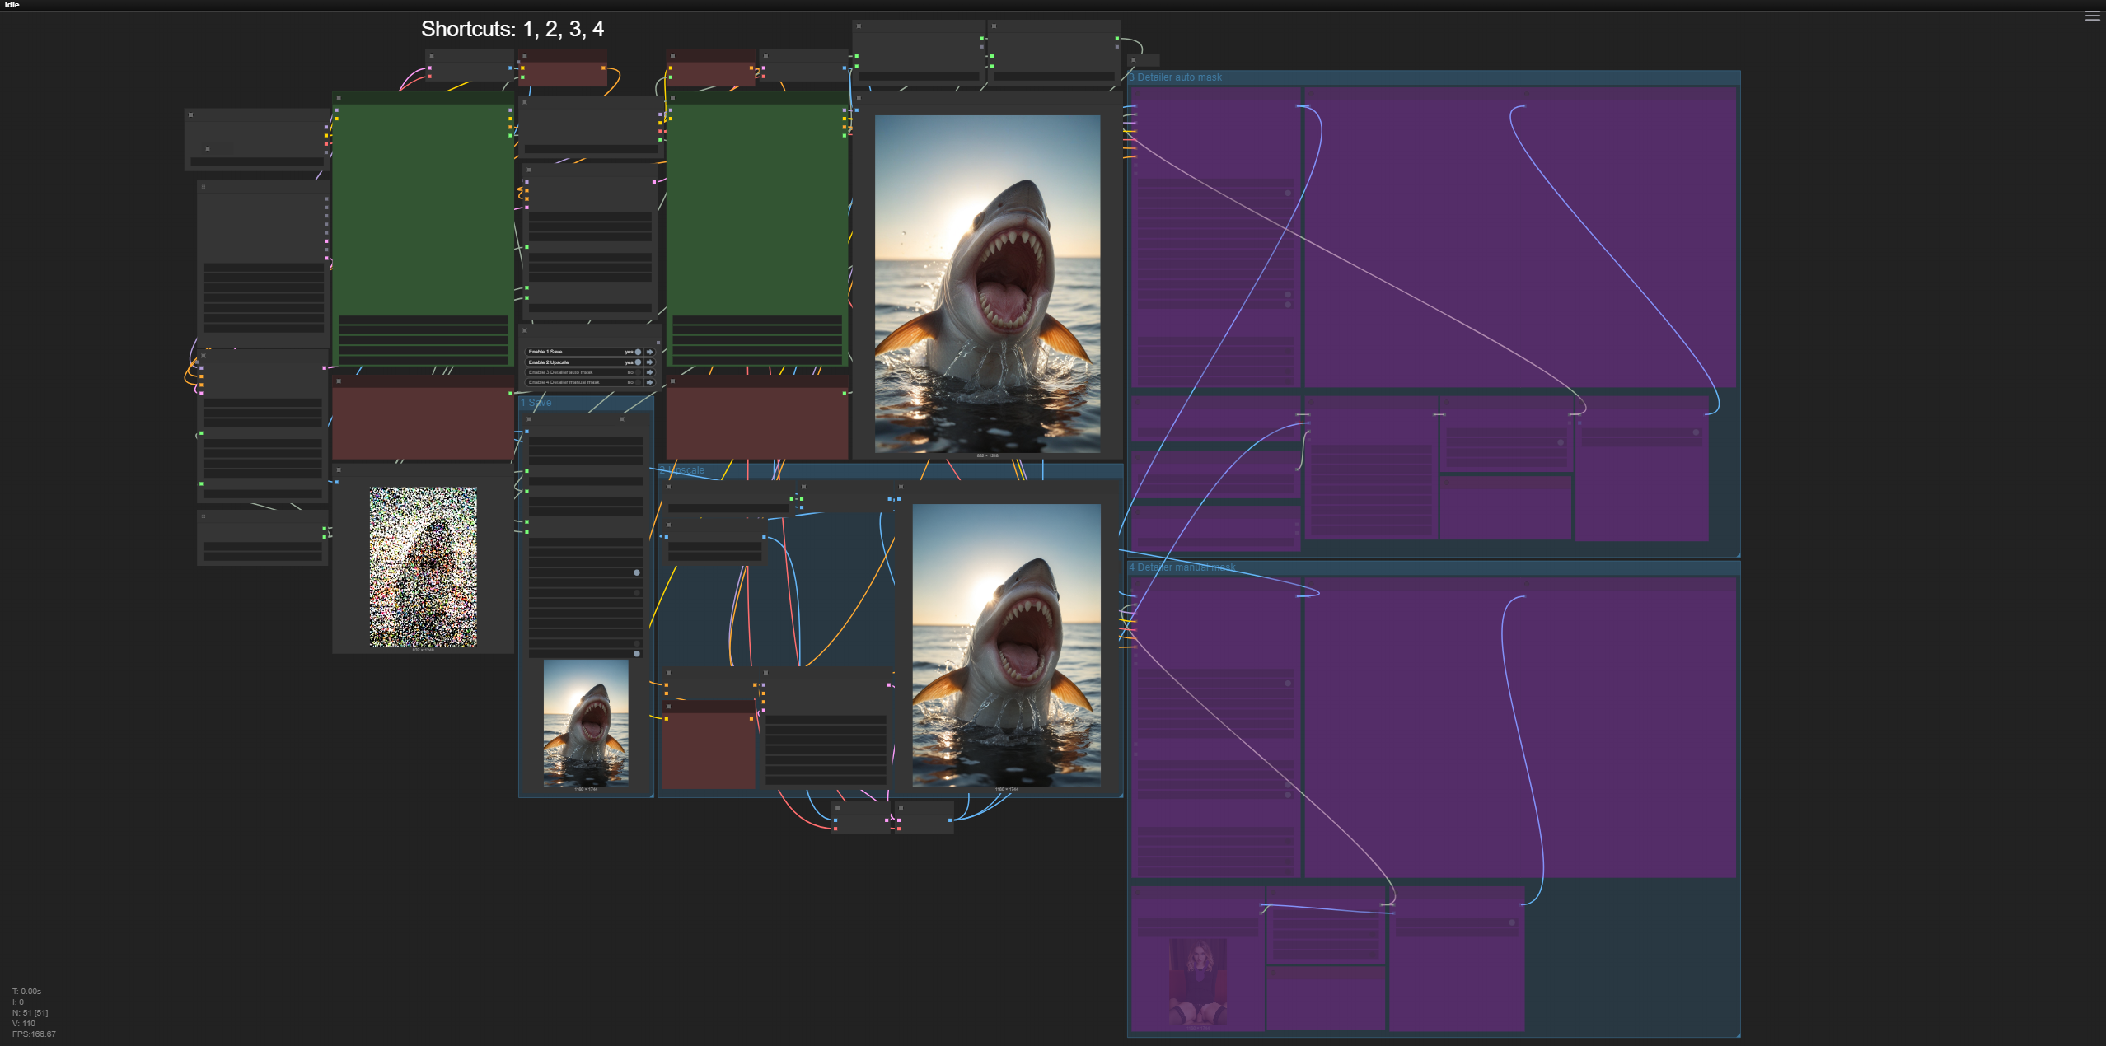Click the arrow icon next to Enable 2 Upscale
Image resolution: width=2106 pixels, height=1046 pixels.
click(x=650, y=362)
